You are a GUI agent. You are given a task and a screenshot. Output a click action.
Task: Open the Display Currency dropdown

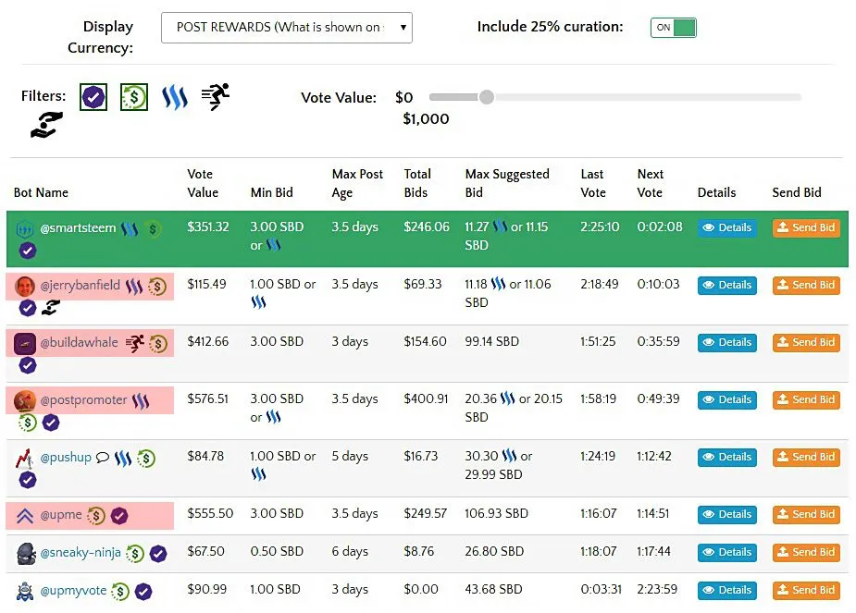coord(287,28)
